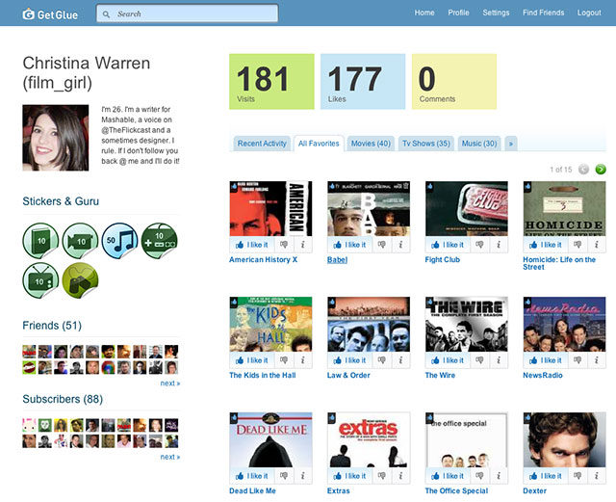Show info for NewsRadio

tap(597, 360)
